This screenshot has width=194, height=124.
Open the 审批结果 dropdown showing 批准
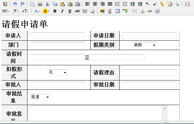[40, 97]
